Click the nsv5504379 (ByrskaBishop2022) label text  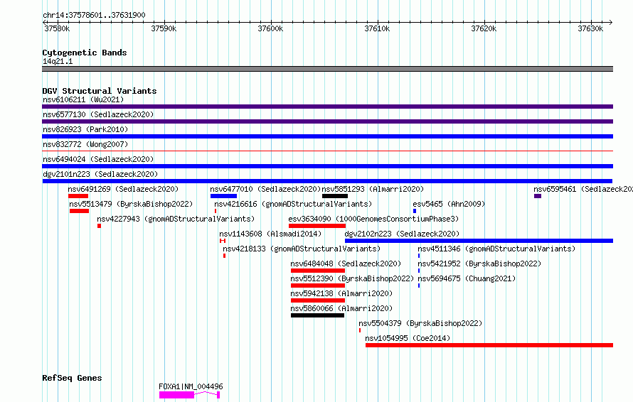[420, 323]
